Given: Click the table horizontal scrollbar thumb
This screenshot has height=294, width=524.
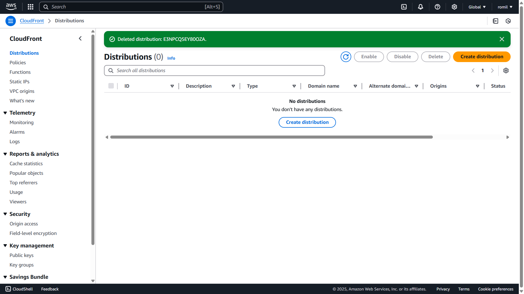Looking at the screenshot, I should 272,137.
